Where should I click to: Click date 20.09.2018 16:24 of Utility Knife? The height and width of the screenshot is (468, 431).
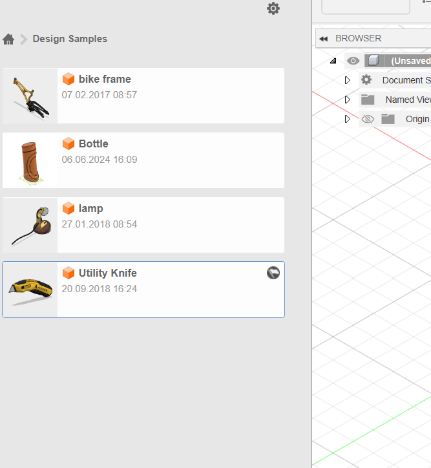(x=100, y=288)
